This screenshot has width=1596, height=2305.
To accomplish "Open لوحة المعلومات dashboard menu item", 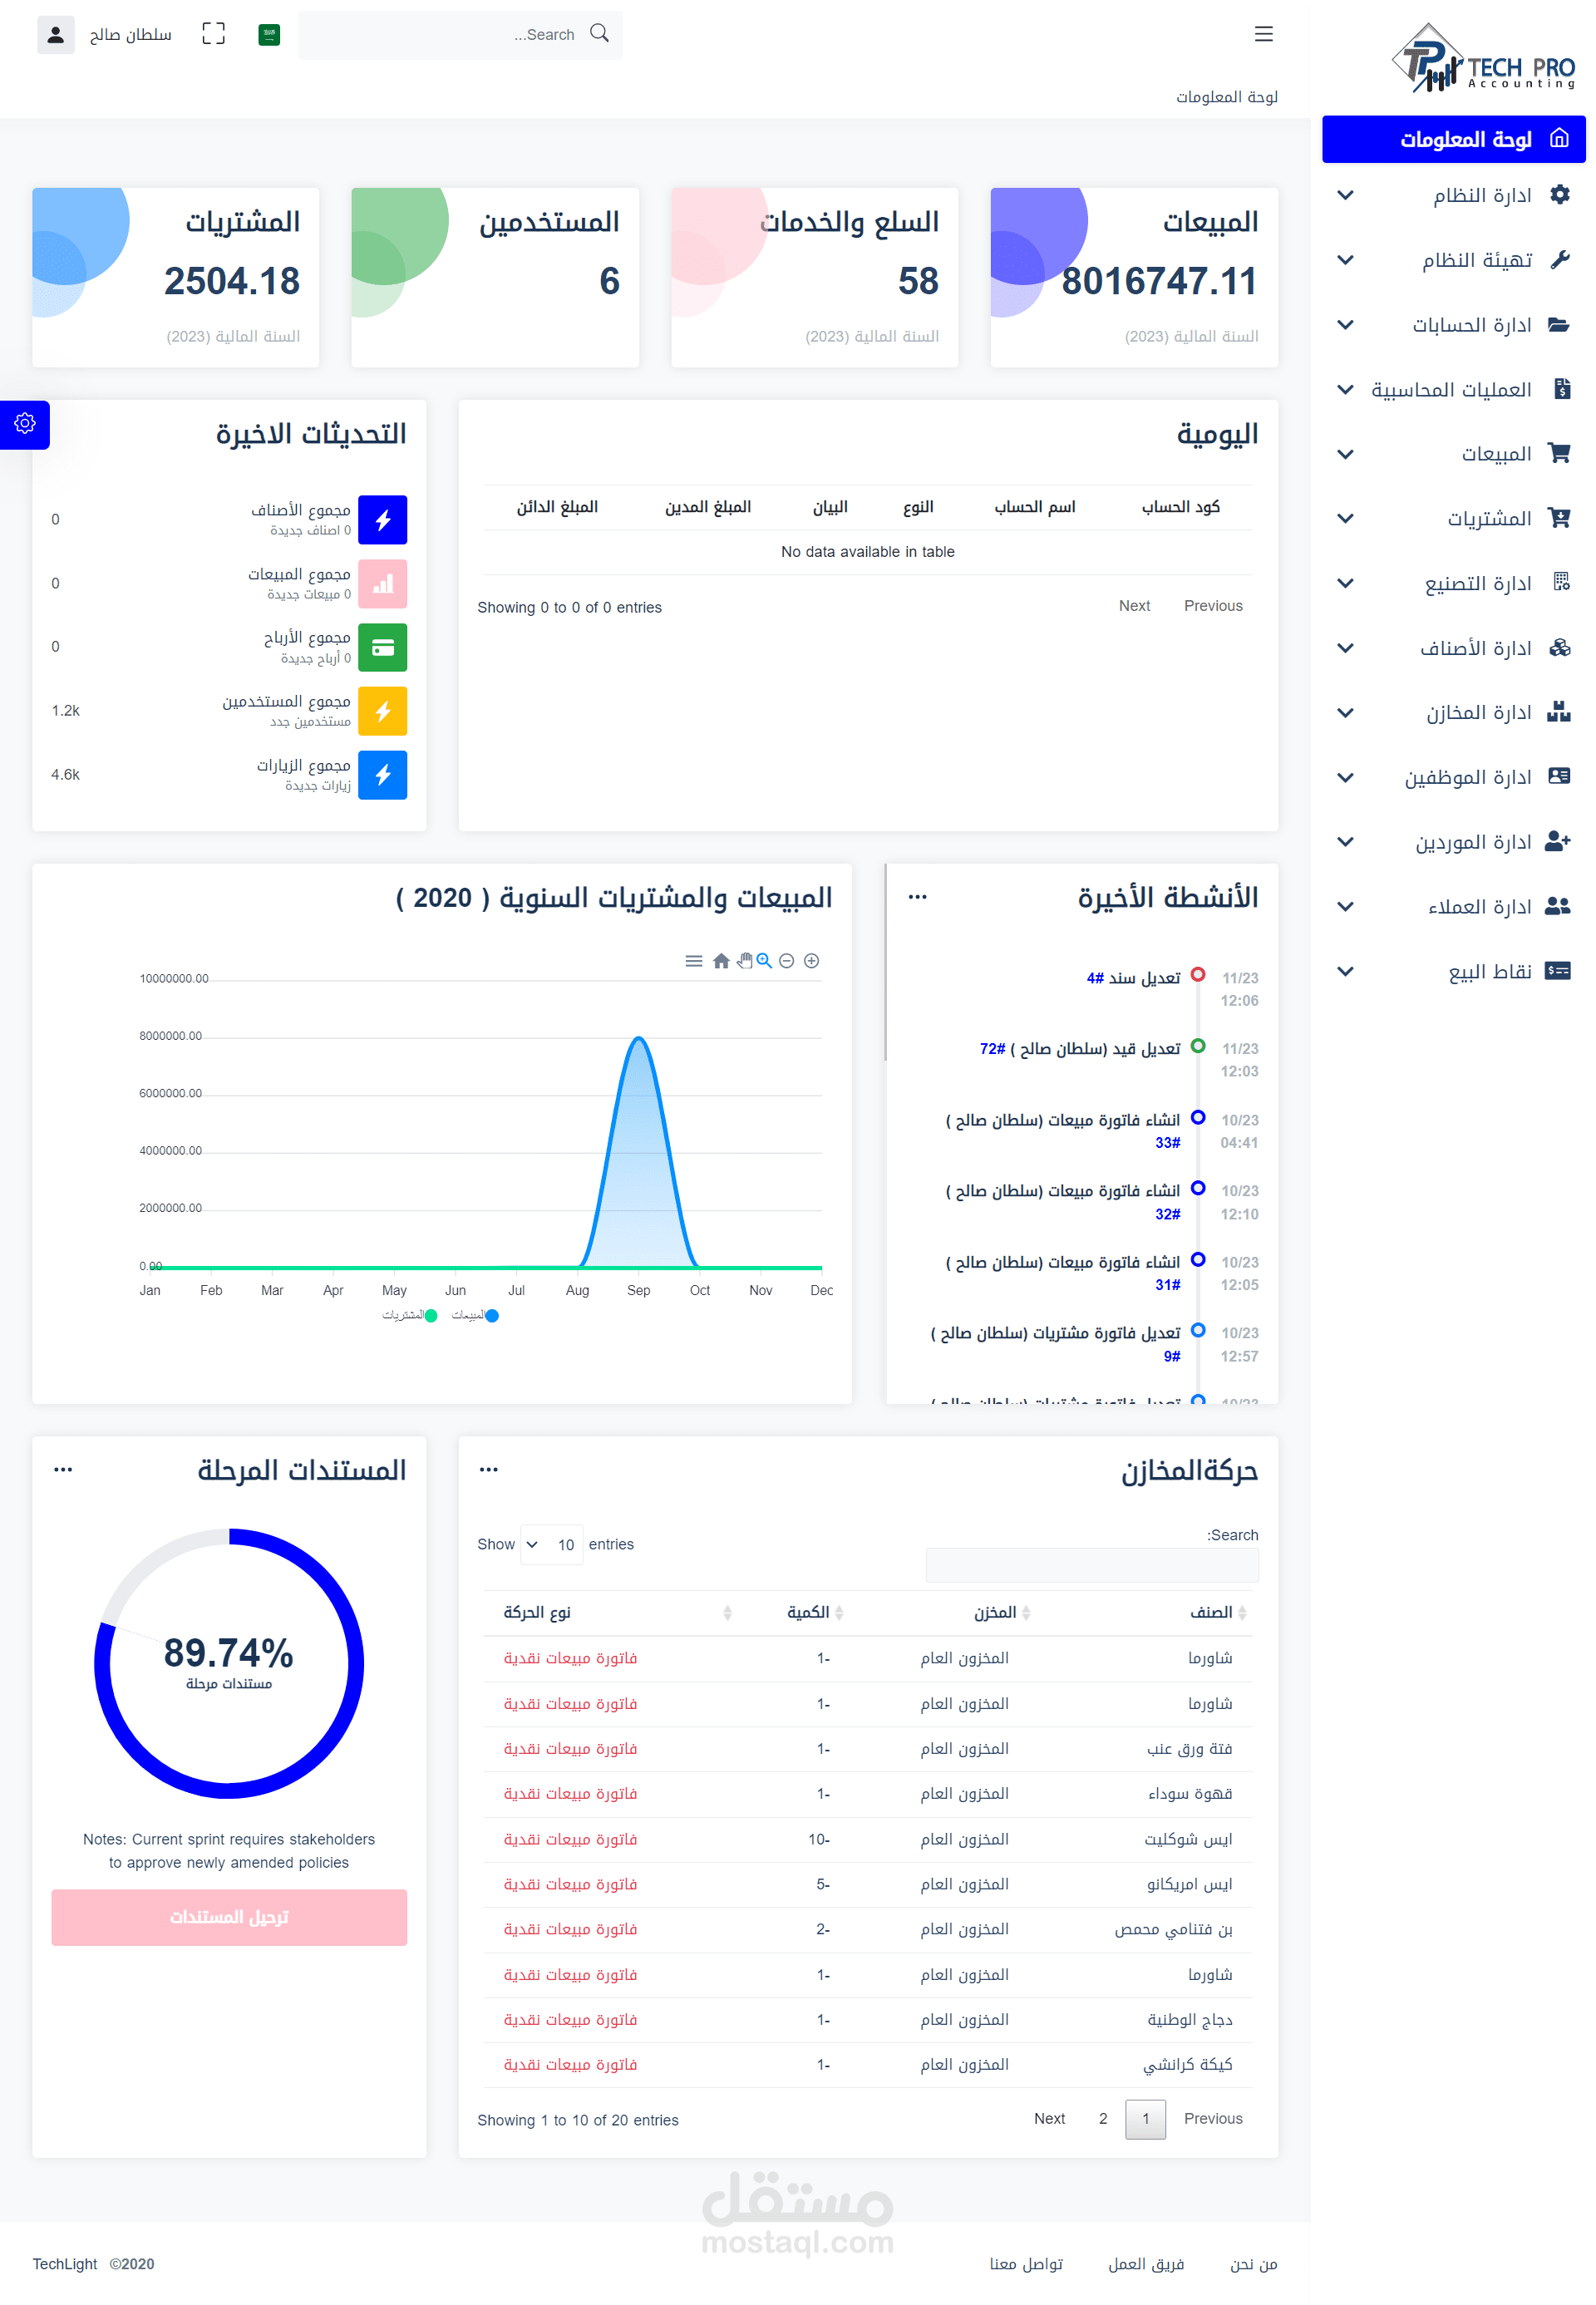I will pos(1454,139).
